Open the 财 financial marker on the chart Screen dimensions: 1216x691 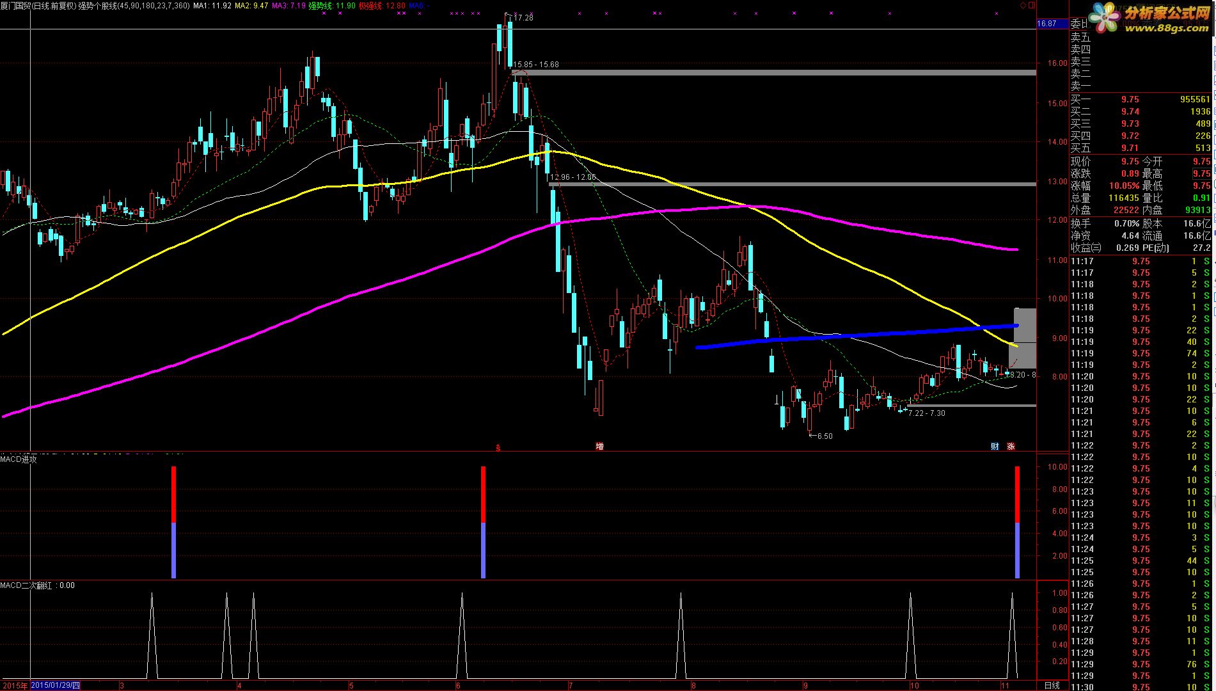click(995, 447)
